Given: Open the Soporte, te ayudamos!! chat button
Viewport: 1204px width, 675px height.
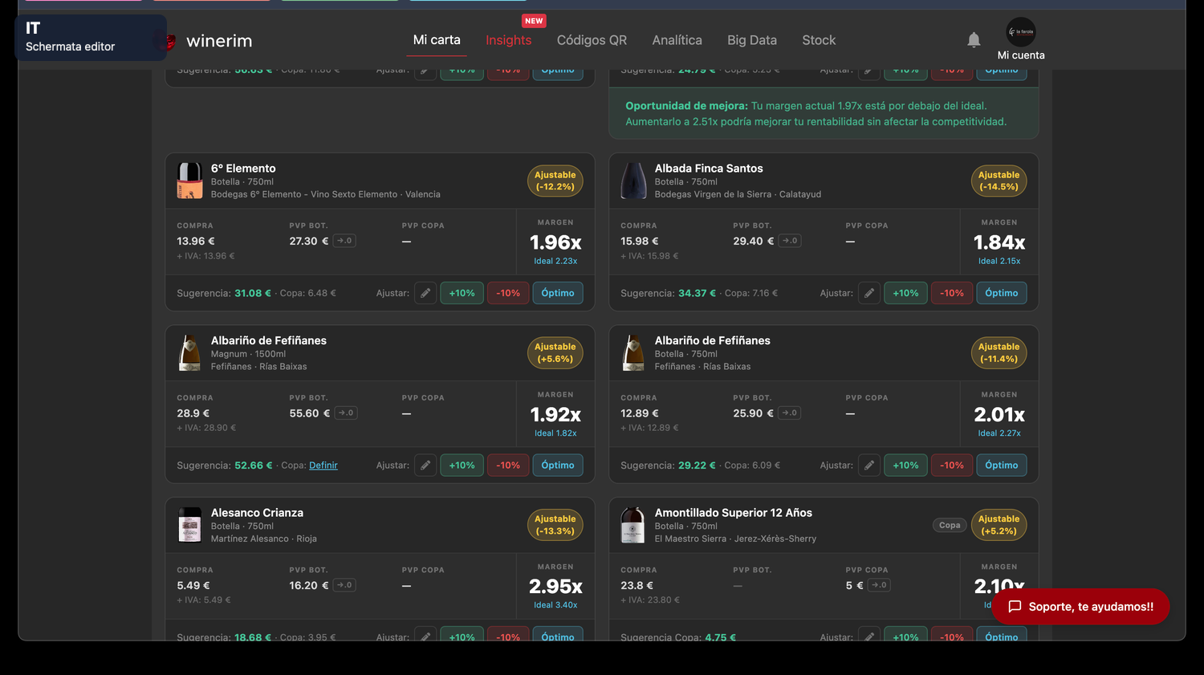Looking at the screenshot, I should pyautogui.click(x=1080, y=607).
